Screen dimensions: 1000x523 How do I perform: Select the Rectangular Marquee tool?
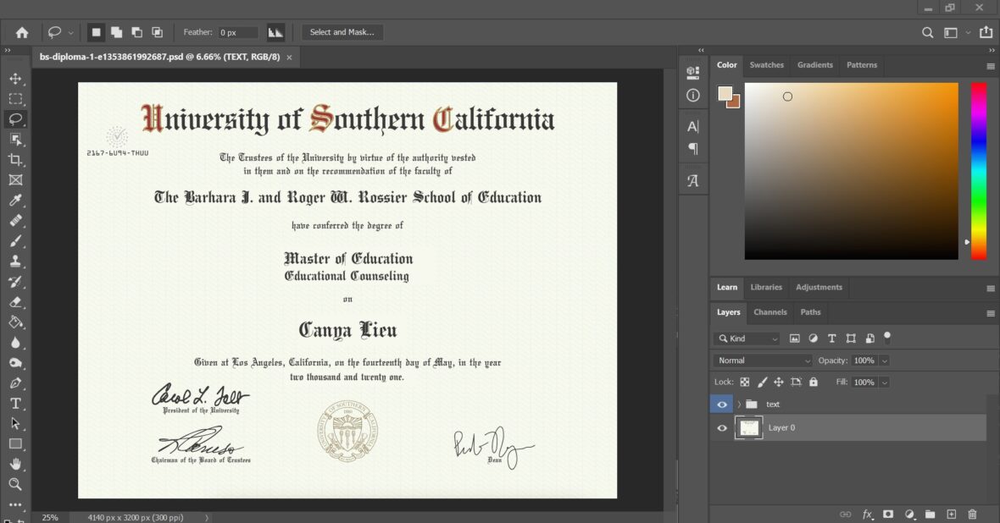coord(17,98)
